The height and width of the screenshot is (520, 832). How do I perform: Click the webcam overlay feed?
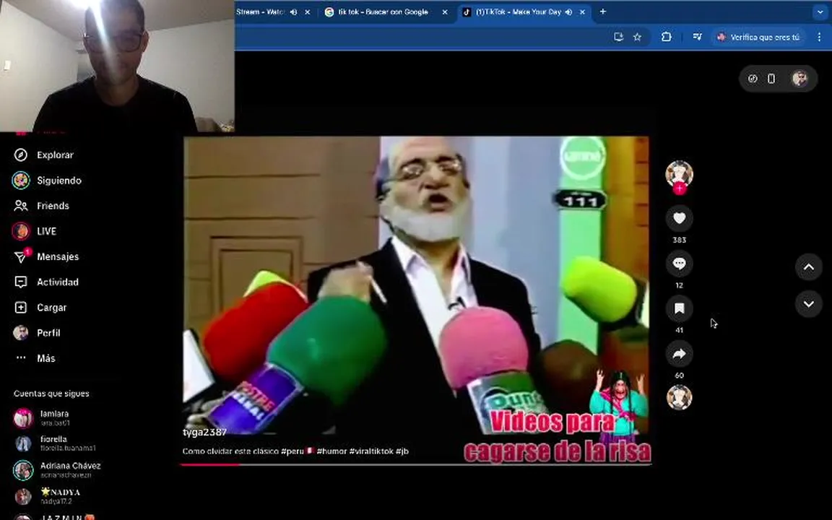click(117, 66)
